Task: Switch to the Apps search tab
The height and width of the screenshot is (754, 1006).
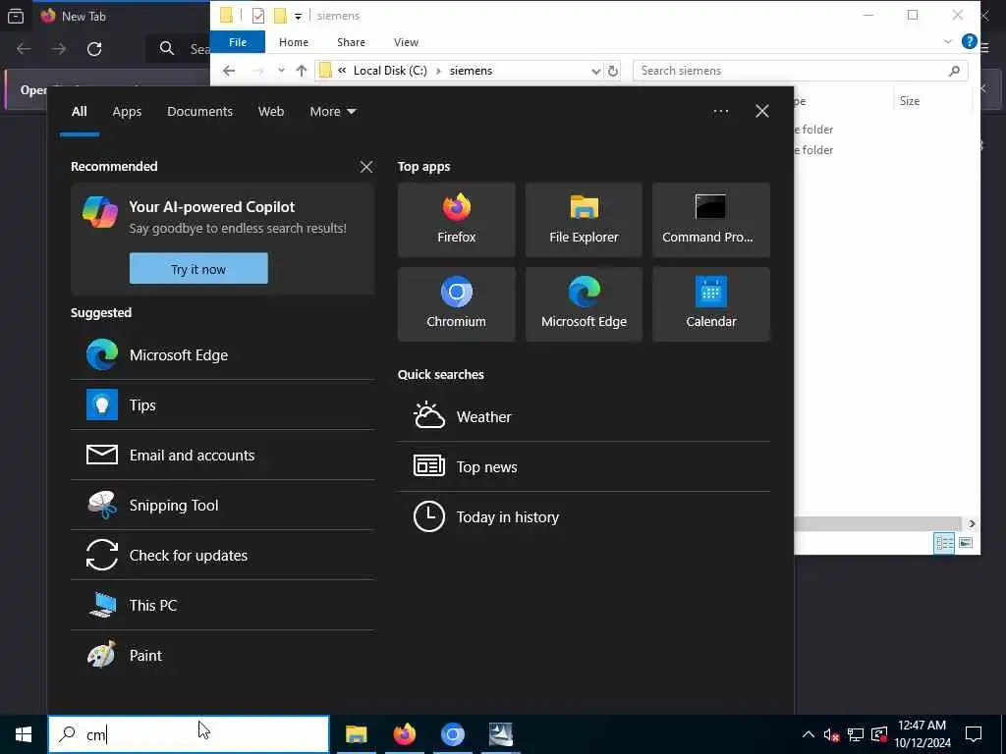Action: [x=127, y=111]
